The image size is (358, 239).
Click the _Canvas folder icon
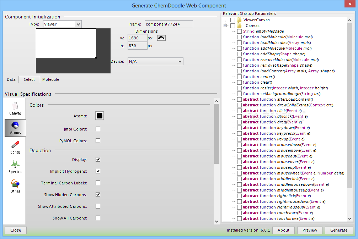239,26
